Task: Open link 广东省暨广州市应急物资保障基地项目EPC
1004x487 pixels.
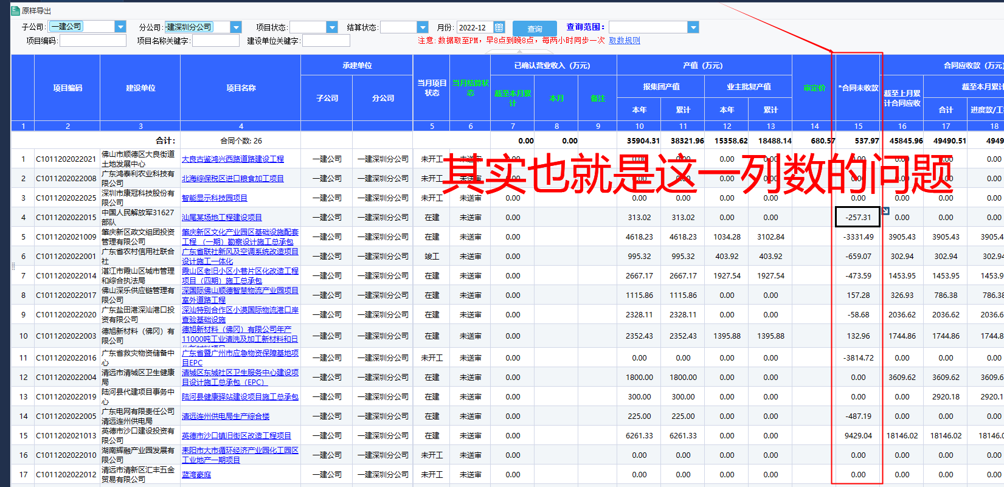Action: (x=240, y=357)
